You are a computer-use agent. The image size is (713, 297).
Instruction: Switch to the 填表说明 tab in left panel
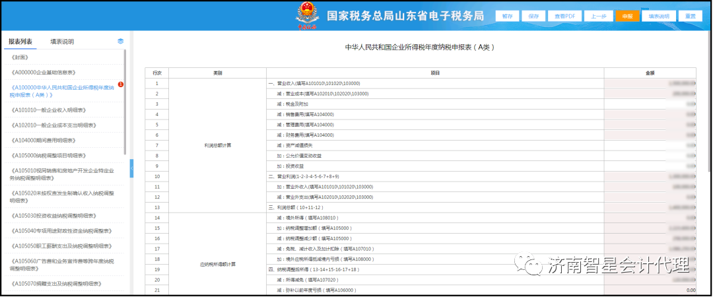pyautogui.click(x=62, y=42)
